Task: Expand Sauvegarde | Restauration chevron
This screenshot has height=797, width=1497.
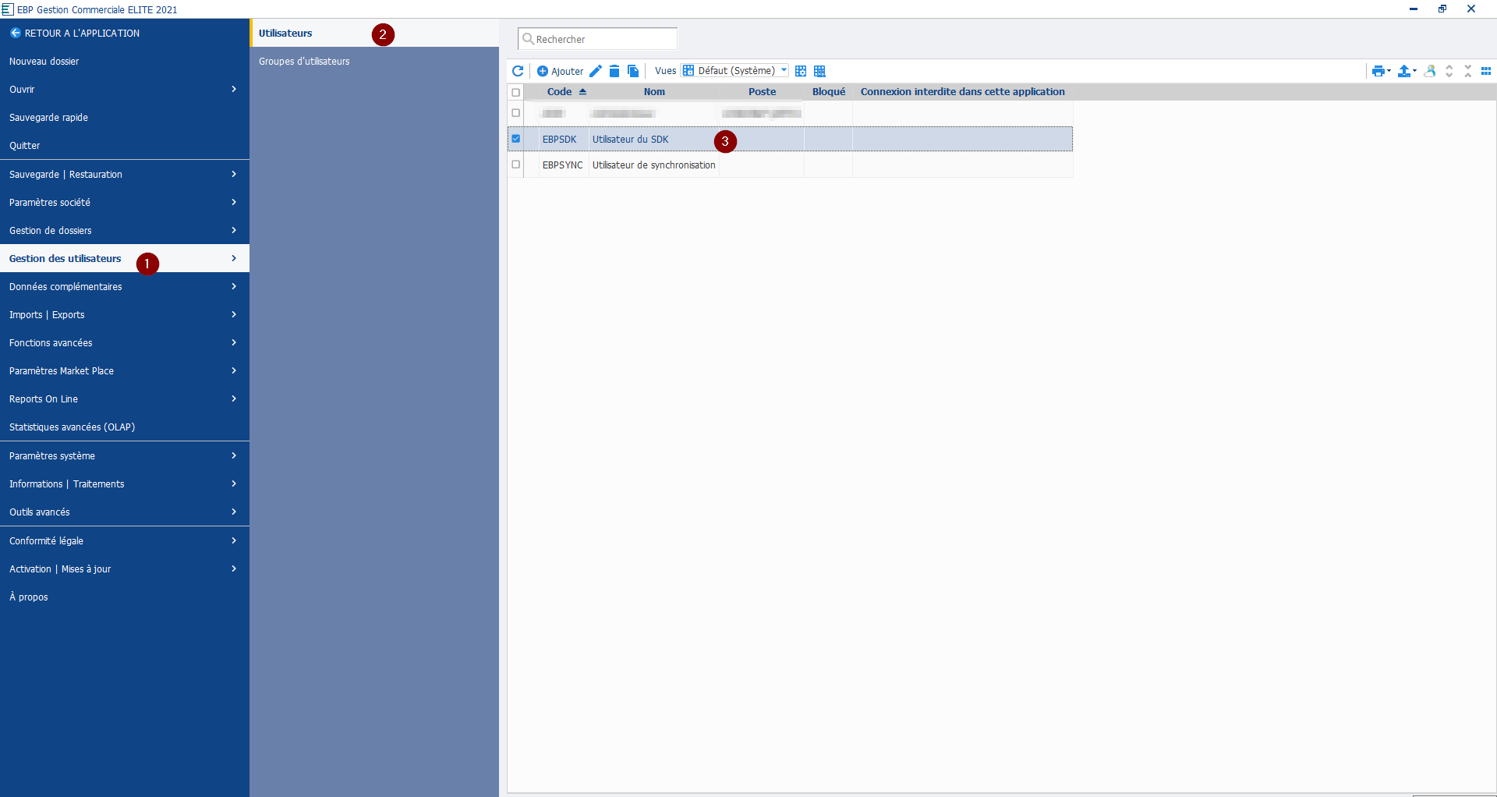Action: click(x=234, y=174)
